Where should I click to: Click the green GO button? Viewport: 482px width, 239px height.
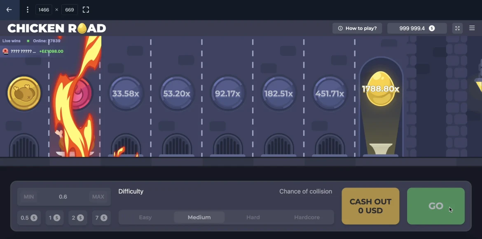435,206
